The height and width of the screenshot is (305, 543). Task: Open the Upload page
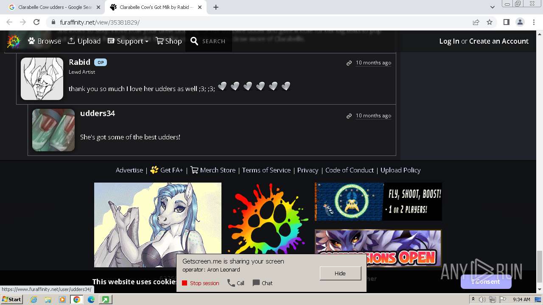coord(84,41)
